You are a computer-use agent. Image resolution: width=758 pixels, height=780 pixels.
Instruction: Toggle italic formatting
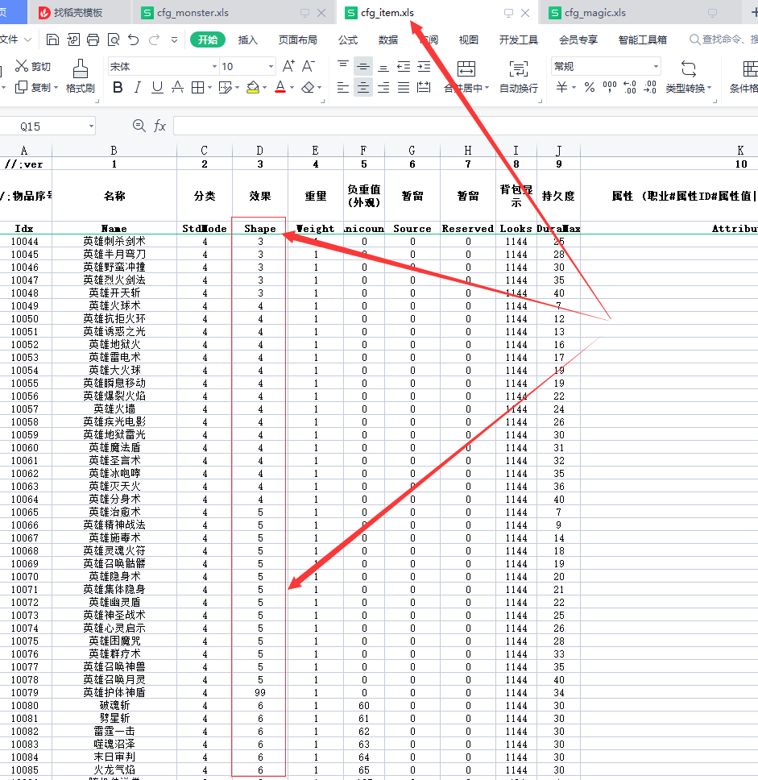coord(138,88)
